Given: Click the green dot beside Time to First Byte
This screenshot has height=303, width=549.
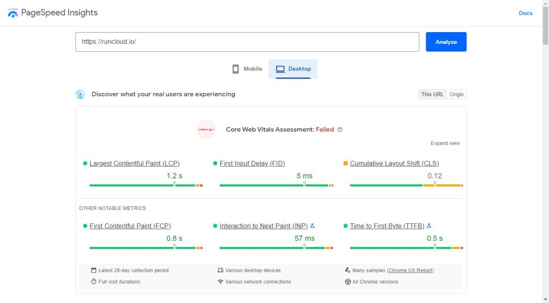Looking at the screenshot, I should pos(346,226).
